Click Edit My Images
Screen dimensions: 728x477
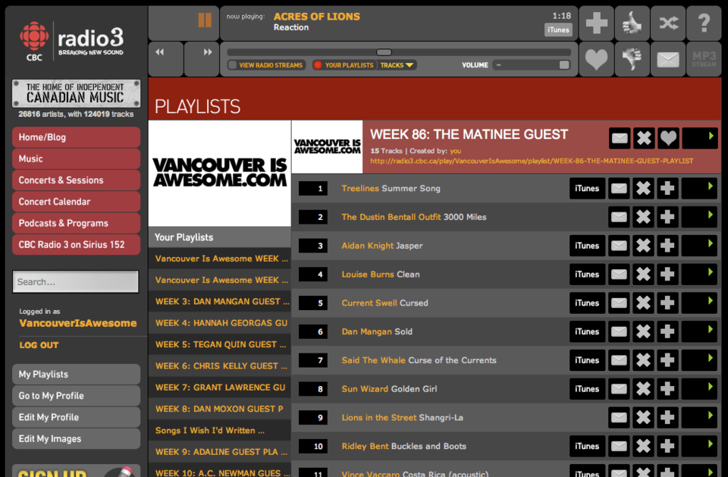[x=76, y=438]
